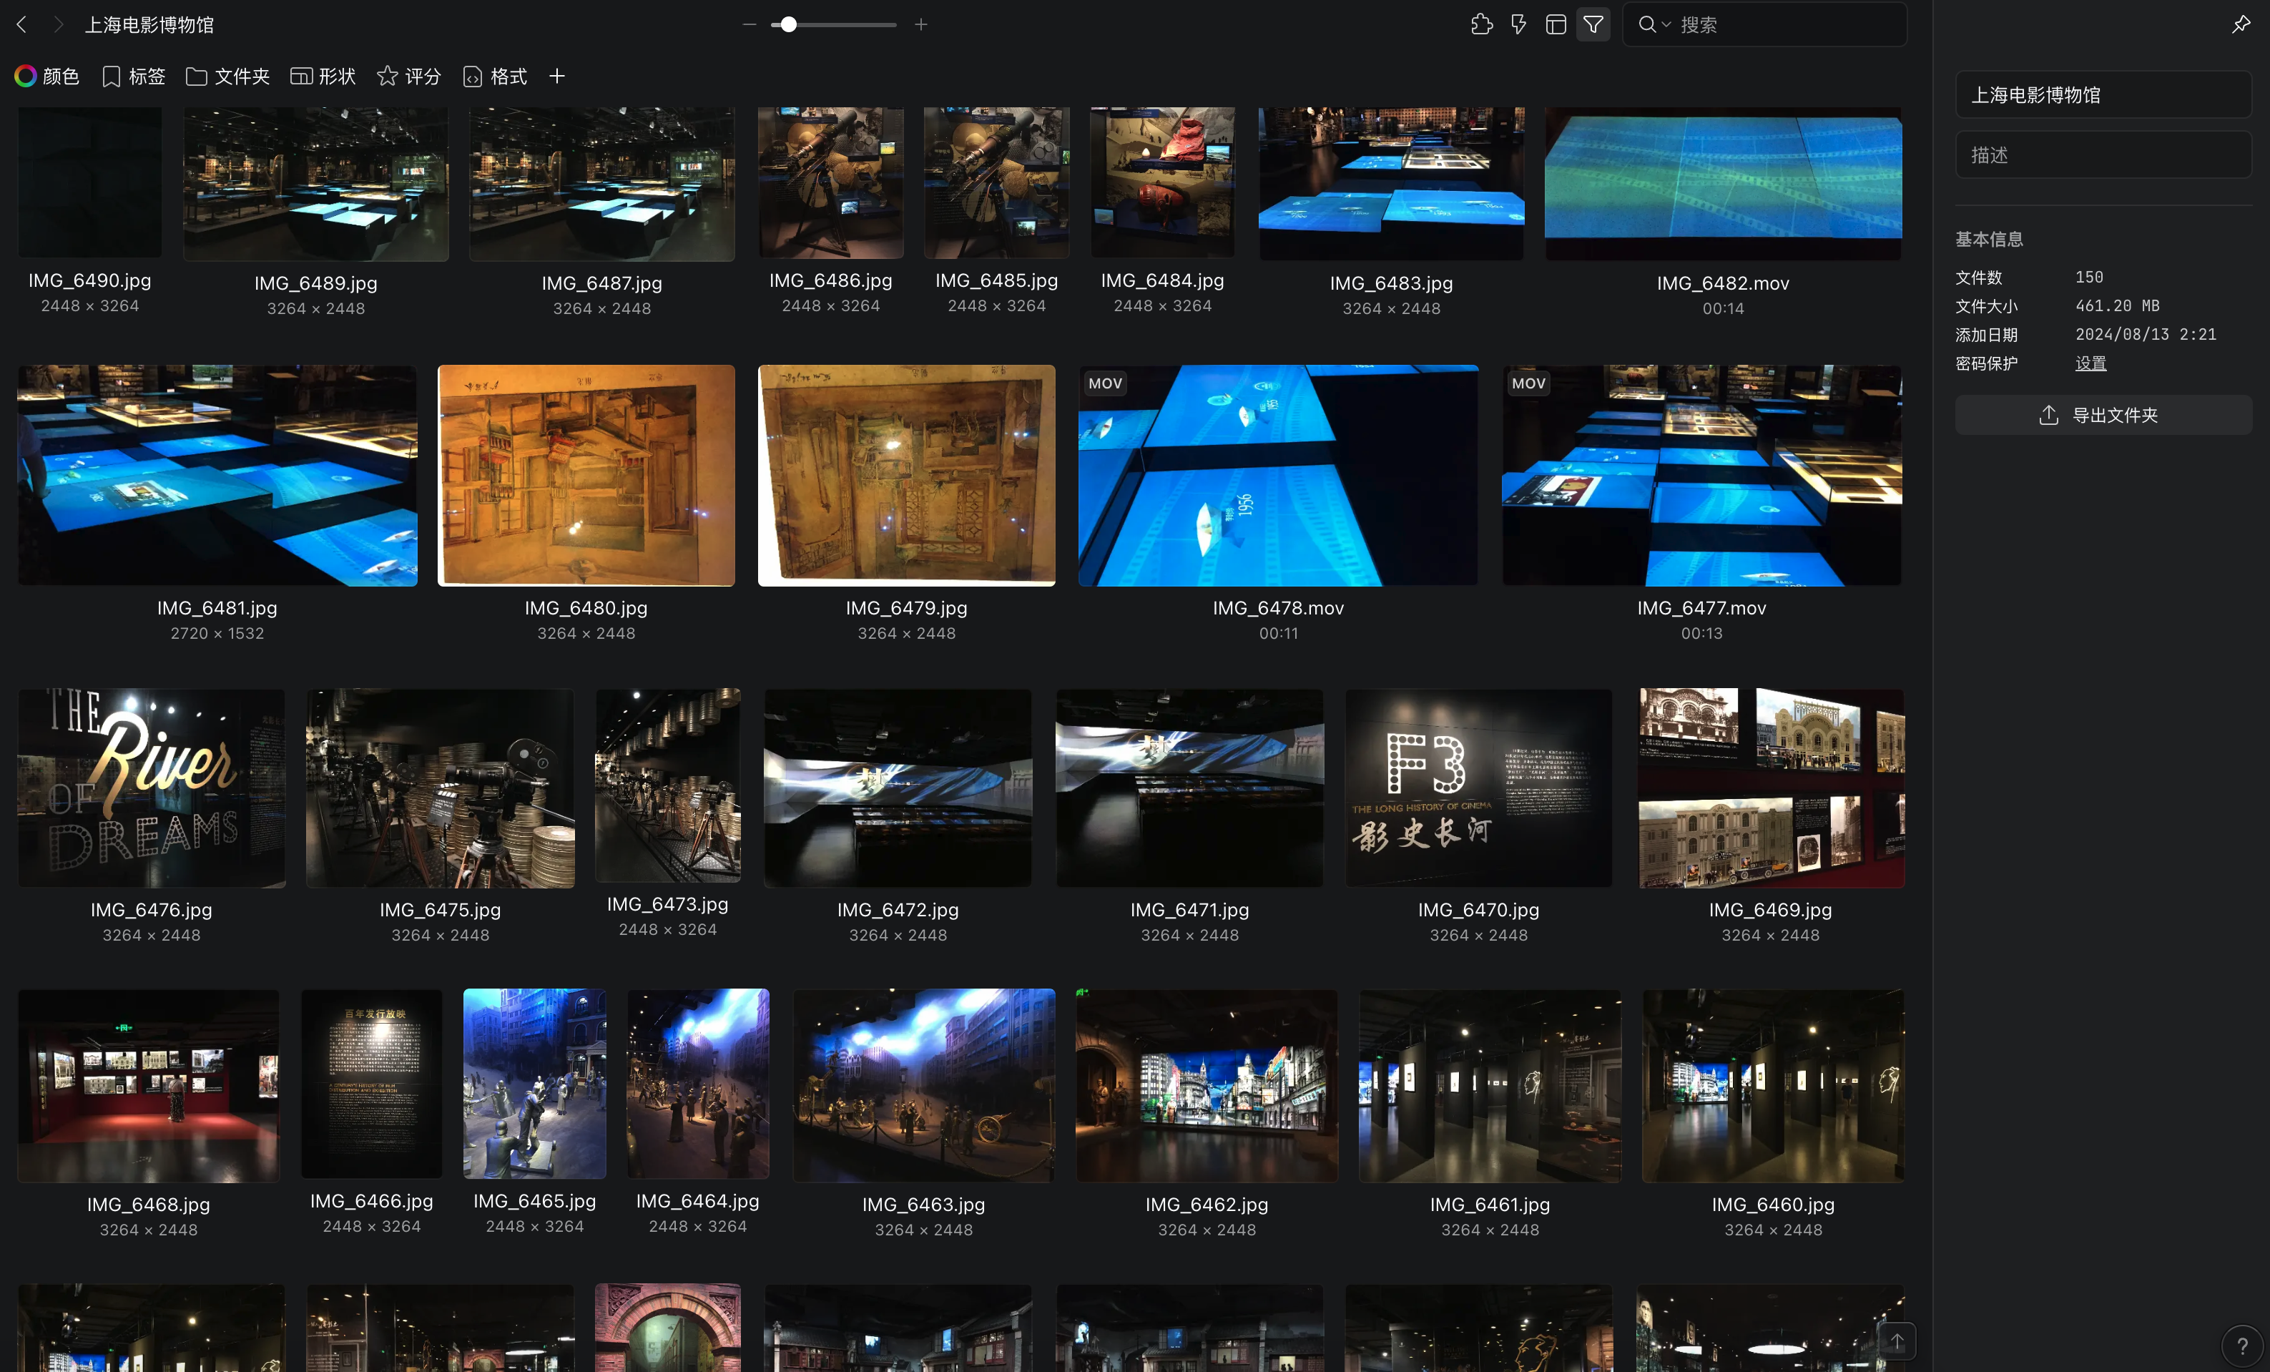This screenshot has width=2270, height=1372.
Task: Expand the search options dropdown arrow
Action: (x=1666, y=25)
